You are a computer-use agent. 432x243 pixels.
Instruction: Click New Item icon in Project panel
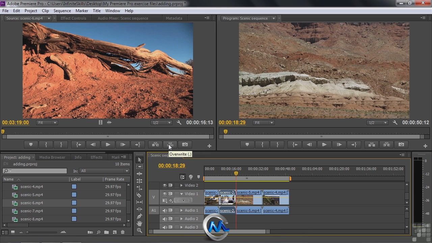pos(114,232)
